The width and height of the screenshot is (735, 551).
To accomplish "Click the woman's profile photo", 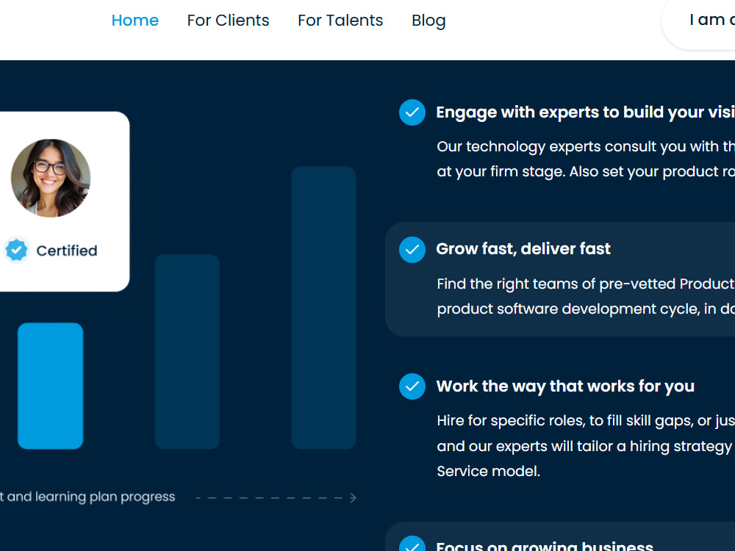I will point(51,178).
